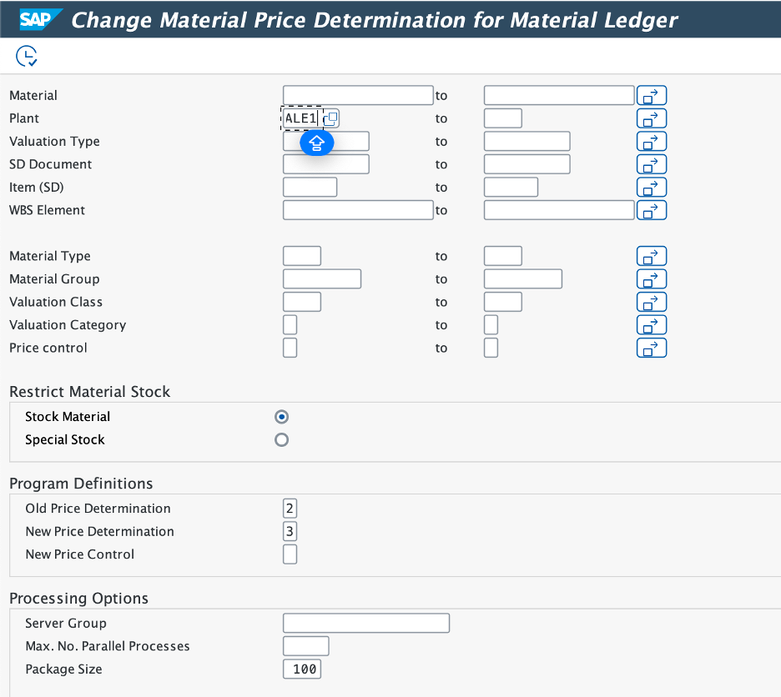The image size is (781, 697).
Task: Click the Old Price Determination field
Action: point(290,509)
